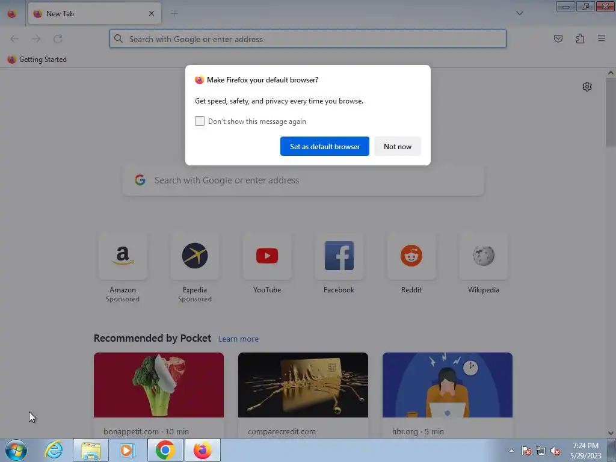Focus the address bar field
Screen dimensions: 616x462
pyautogui.click(x=308, y=39)
